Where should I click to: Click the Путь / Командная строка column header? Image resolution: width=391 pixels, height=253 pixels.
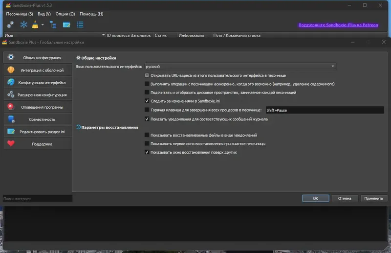[x=299, y=35]
